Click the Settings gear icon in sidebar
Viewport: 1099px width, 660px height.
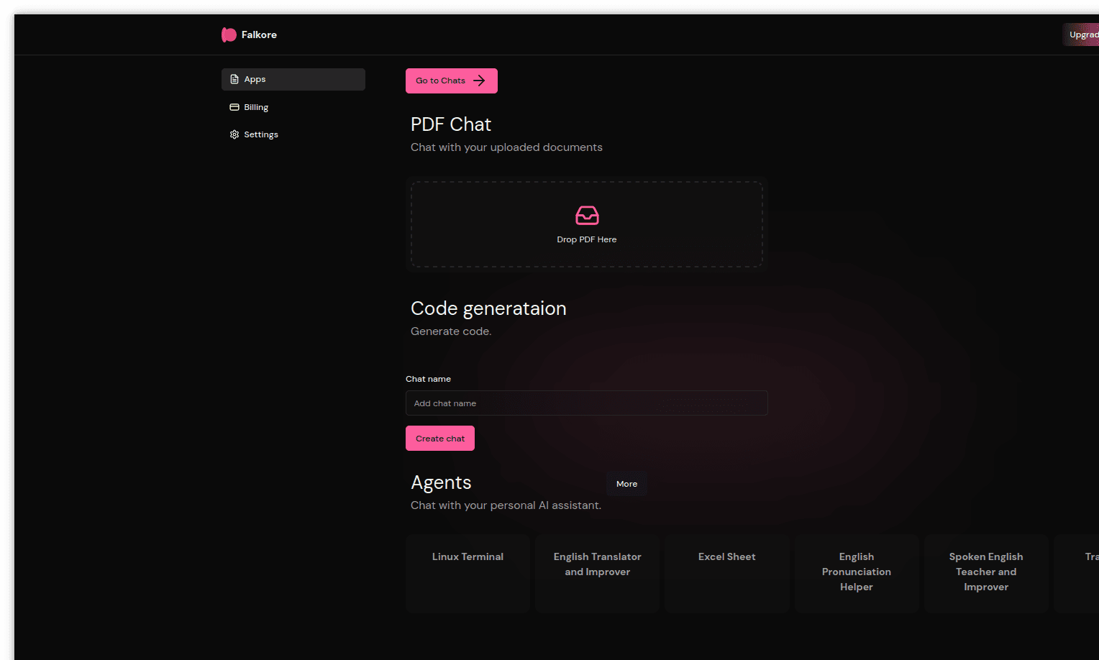coord(234,134)
